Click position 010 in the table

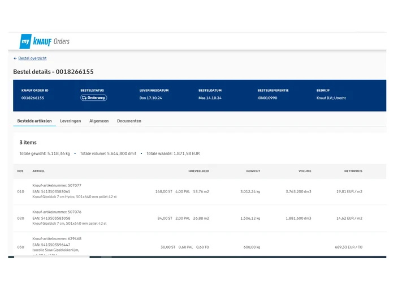coord(20,192)
